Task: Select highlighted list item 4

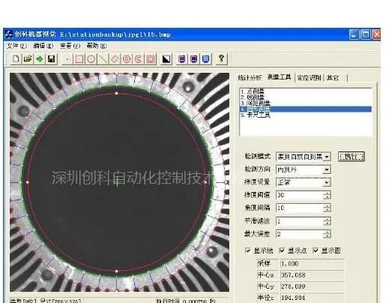Action: pyautogui.click(x=306, y=109)
